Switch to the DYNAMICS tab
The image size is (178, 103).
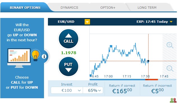tap(69, 8)
